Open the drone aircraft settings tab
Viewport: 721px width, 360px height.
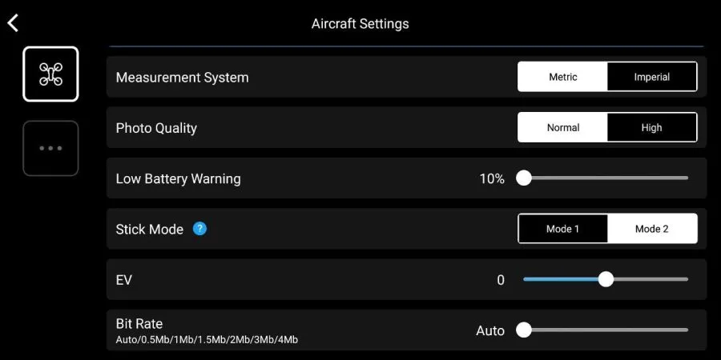pos(50,74)
